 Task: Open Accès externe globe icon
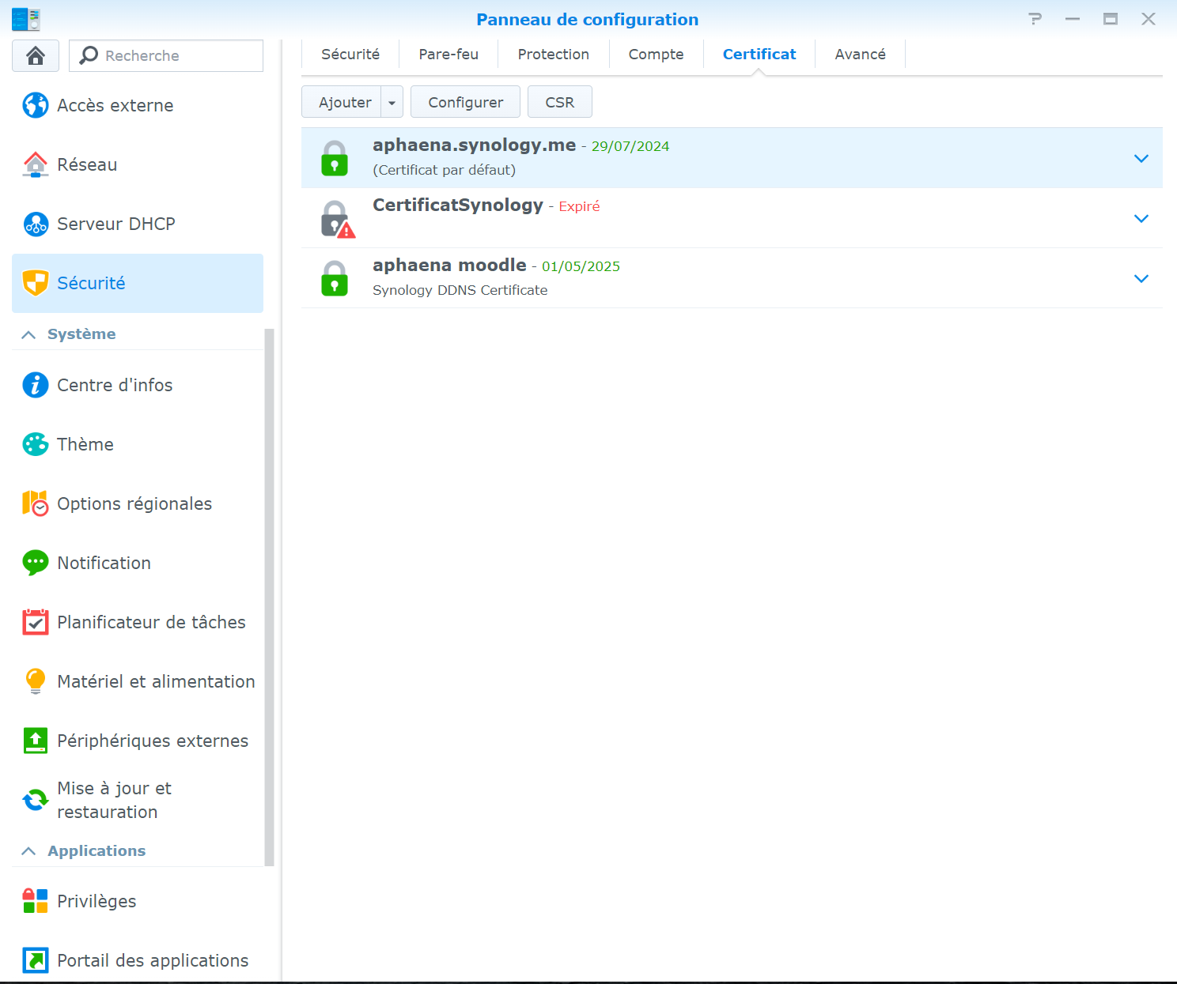[36, 105]
